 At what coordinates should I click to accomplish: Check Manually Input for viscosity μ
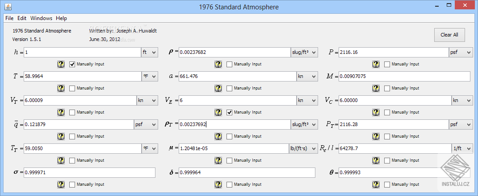(230, 160)
